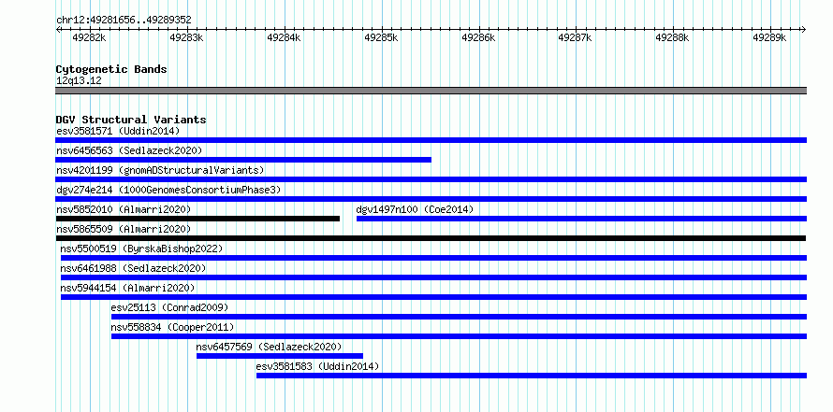Select the black nsv5865509 variant bar
Viewport: 833px width, 412px height.
pos(431,238)
